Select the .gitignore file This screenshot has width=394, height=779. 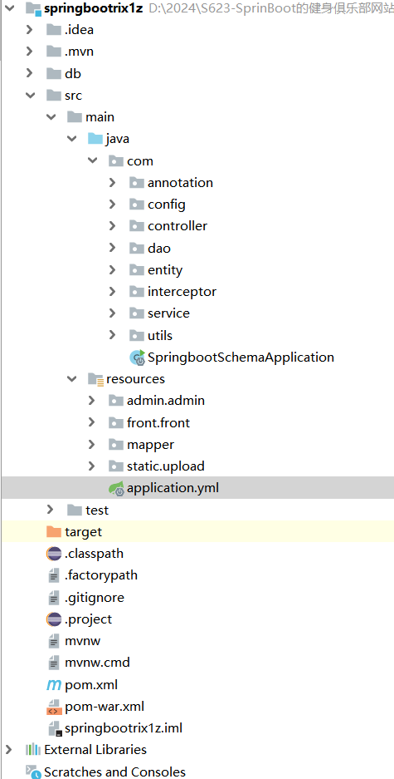pos(95,598)
